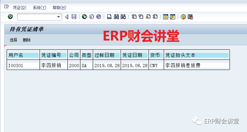
Task: Click the Customize Local Layout icon
Action: point(190,17)
